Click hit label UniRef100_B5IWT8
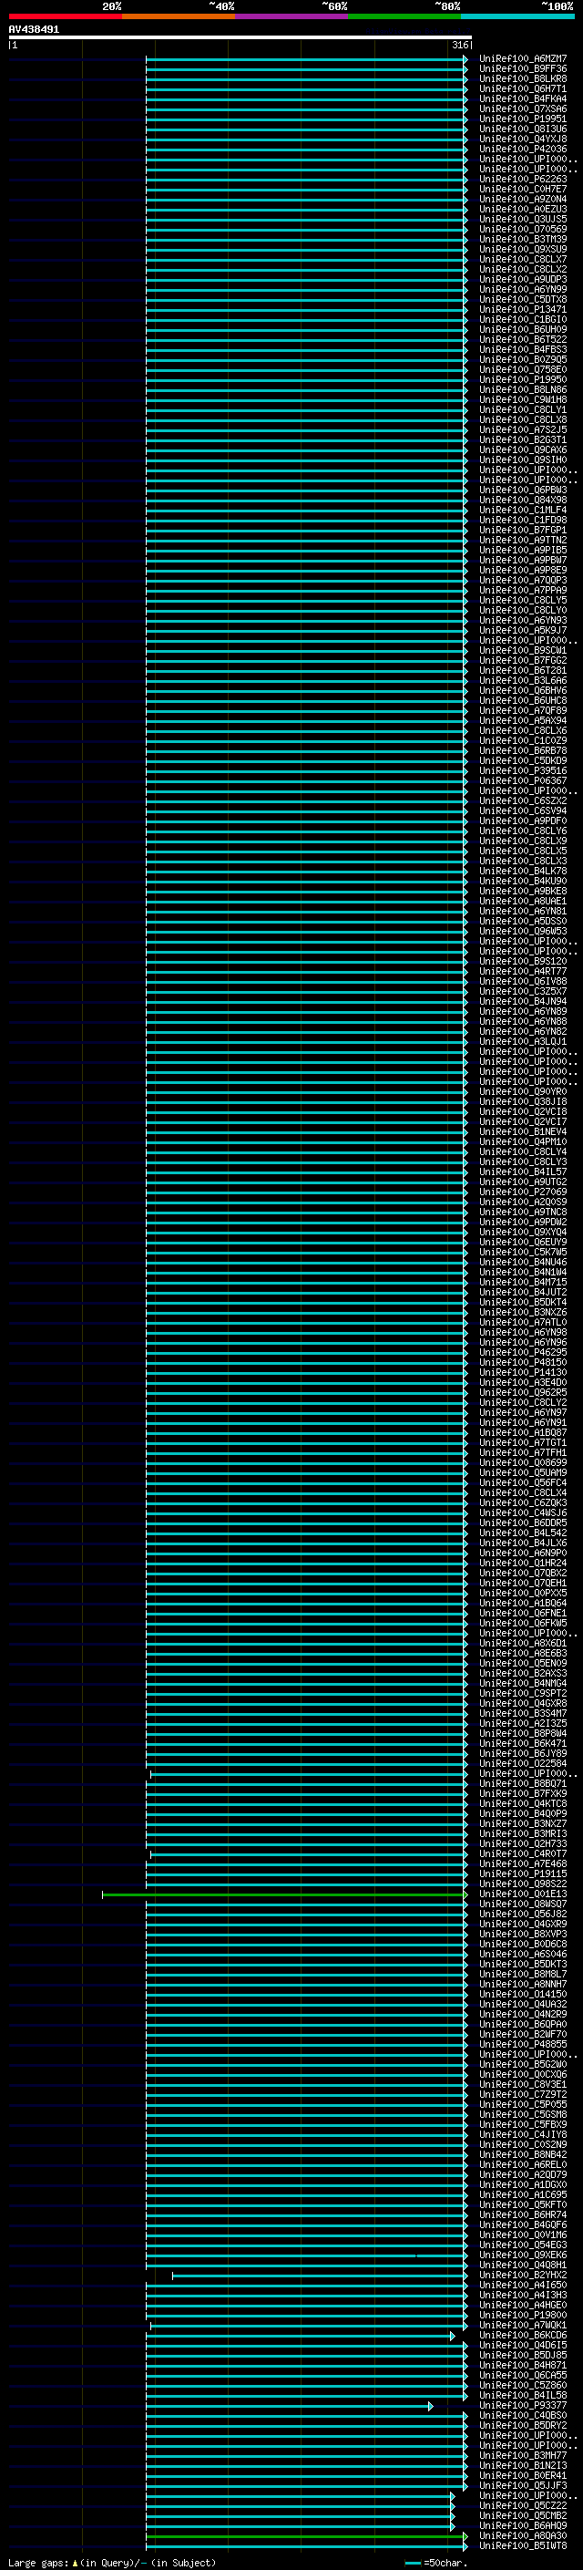Screen dimensions: 583x2570 (522, 2545)
